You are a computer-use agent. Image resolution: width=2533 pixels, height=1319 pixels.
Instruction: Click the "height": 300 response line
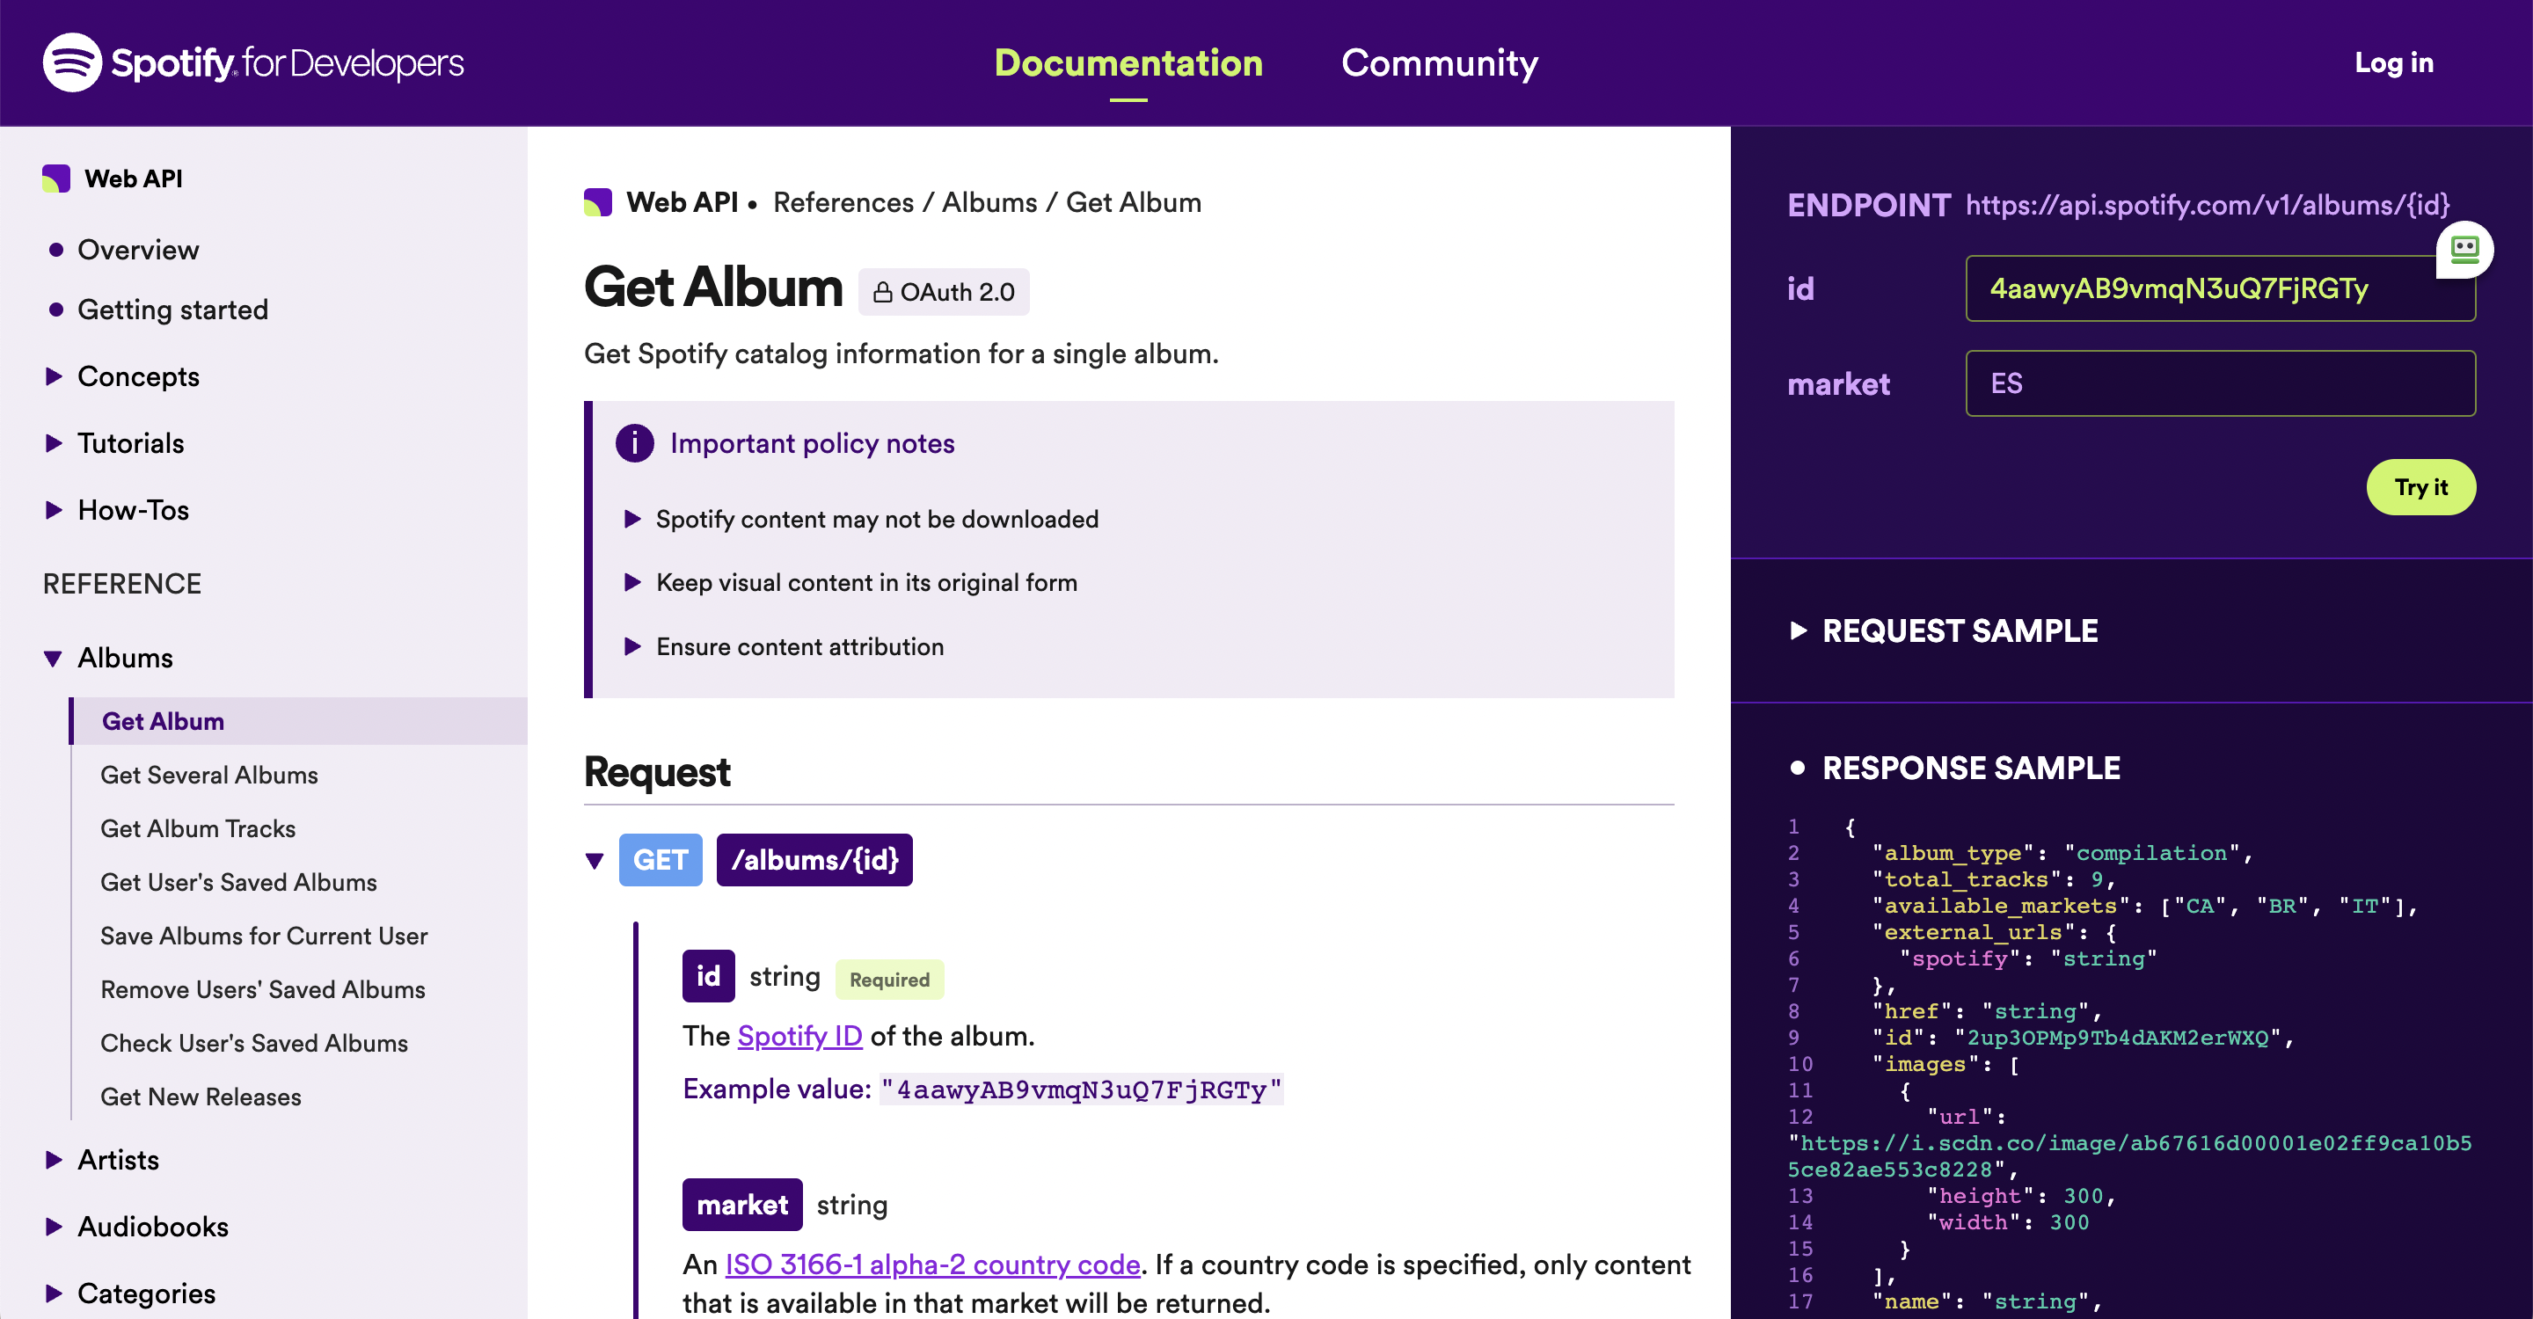tap(2021, 1196)
